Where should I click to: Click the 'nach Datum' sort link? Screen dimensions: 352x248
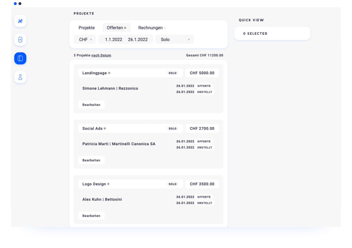pos(101,55)
